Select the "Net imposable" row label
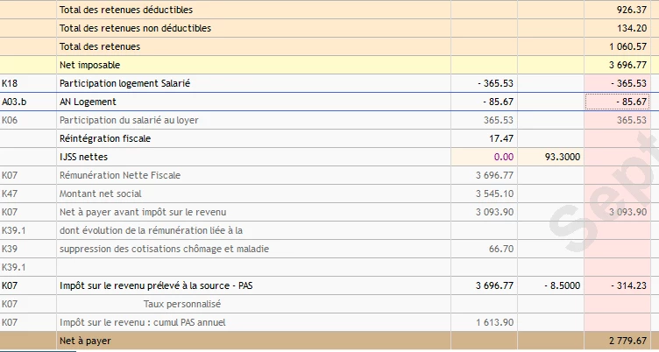 (x=90, y=65)
